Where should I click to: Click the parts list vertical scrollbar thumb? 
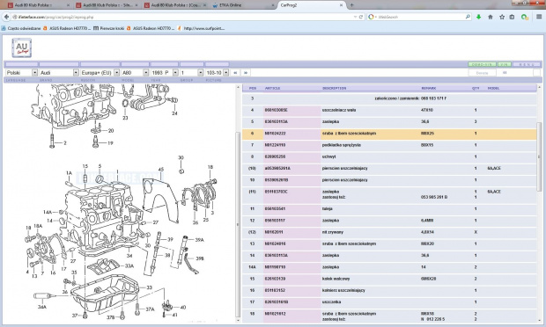(539, 156)
